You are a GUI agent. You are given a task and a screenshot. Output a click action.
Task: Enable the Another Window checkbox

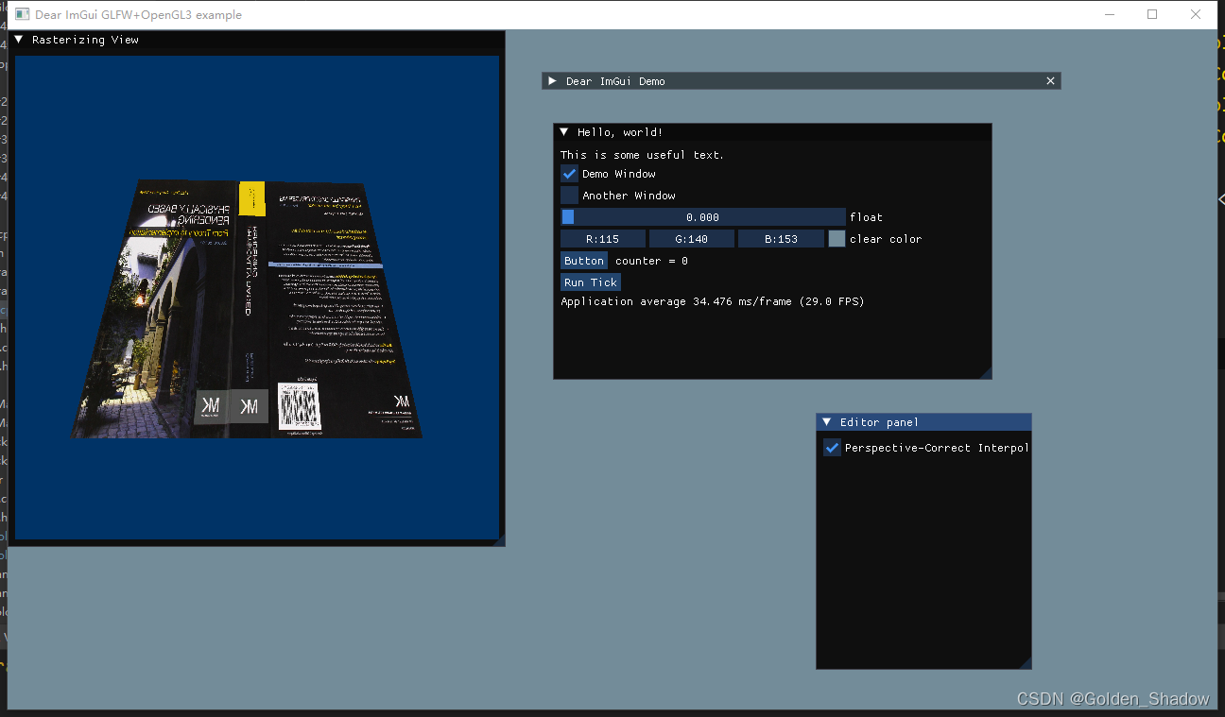(x=569, y=196)
